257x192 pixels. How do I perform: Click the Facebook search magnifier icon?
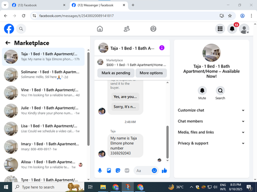tap(21, 29)
